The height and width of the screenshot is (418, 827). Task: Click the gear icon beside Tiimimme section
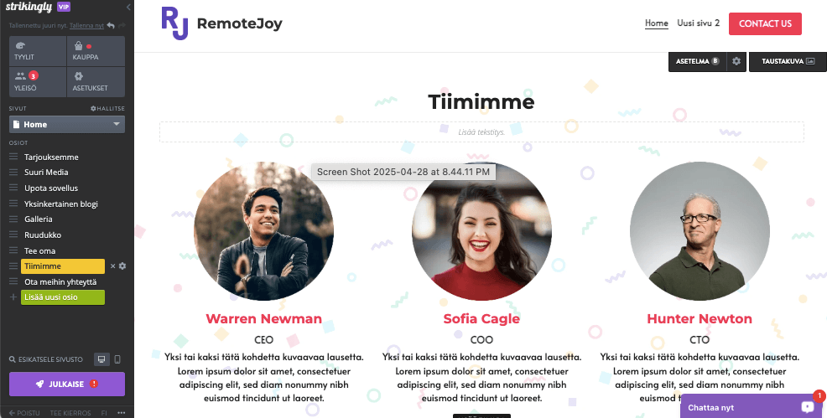coord(122,266)
